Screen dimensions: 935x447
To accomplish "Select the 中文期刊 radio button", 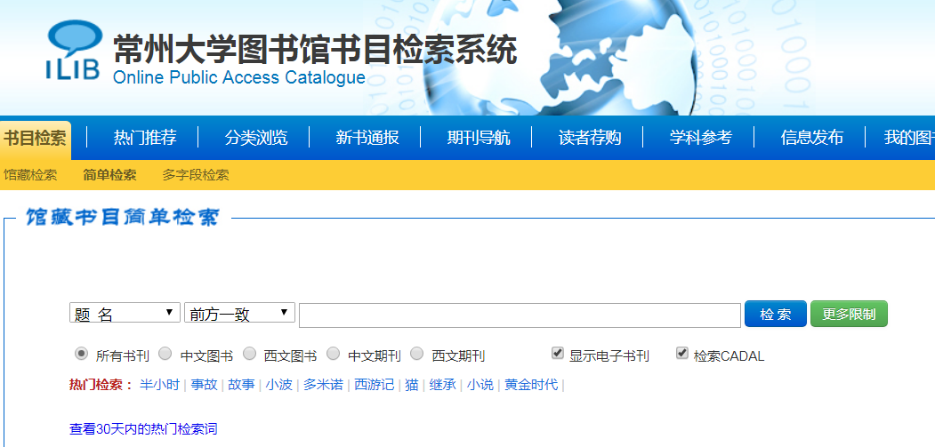I will click(334, 354).
